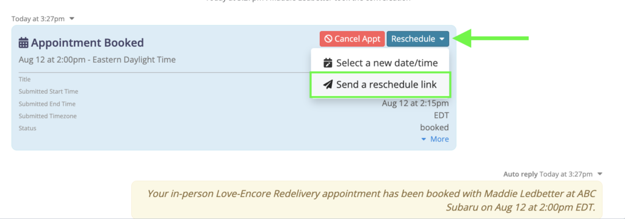
Task: Click the Reschedule caret arrow
Action: [442, 40]
